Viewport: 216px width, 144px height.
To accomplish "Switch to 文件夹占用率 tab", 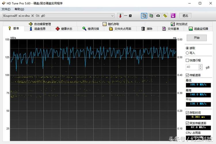I will coord(120,29).
